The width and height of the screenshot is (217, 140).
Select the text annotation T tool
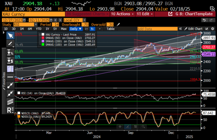coord(10,69)
